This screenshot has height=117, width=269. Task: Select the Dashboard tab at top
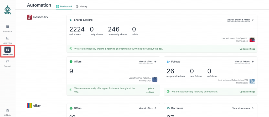pyautogui.click(x=64, y=7)
